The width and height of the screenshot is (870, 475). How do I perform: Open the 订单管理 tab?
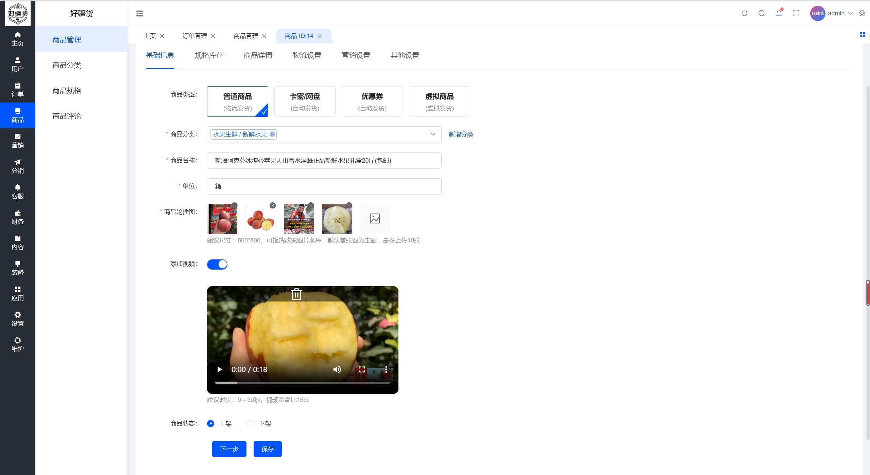click(x=194, y=36)
